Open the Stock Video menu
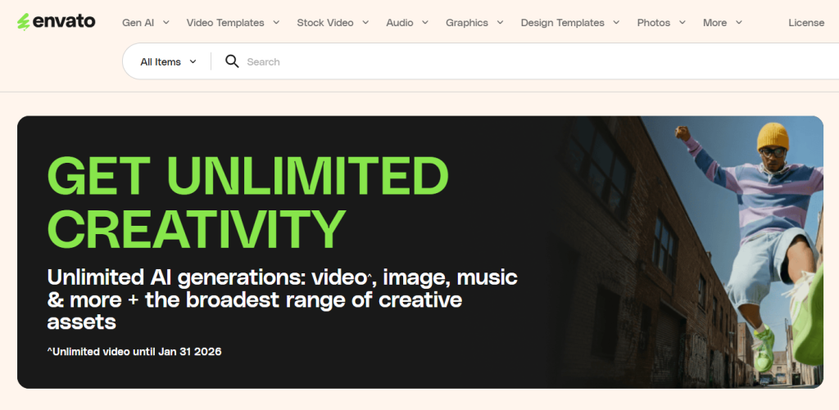Screen dimensions: 839x410 pos(325,22)
